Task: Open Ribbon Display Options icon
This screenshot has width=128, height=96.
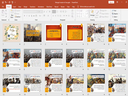Action: 117,2
